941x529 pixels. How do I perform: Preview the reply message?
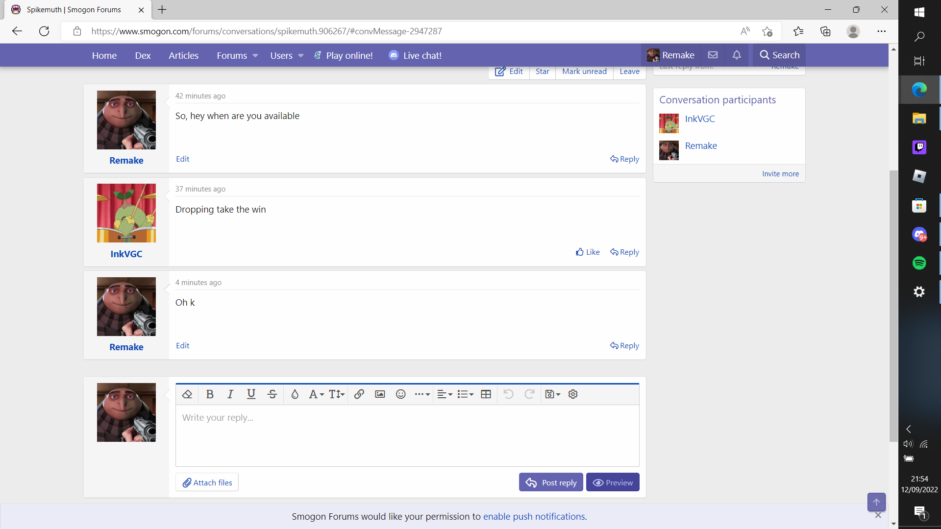613,482
